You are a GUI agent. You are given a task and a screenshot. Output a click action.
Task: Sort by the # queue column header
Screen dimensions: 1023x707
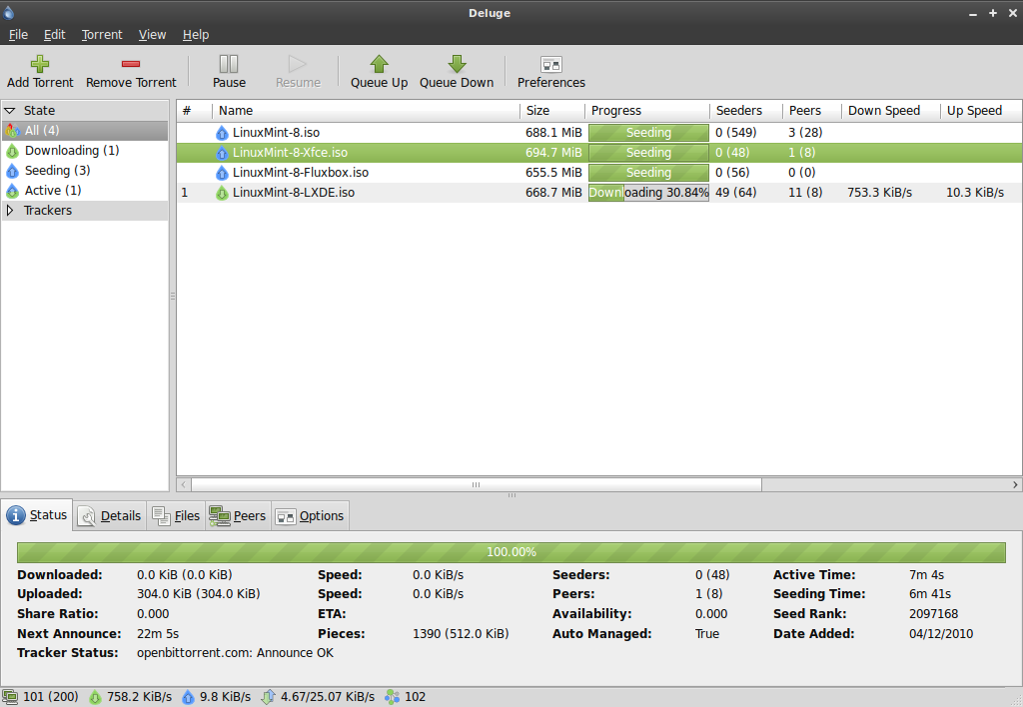(x=195, y=111)
